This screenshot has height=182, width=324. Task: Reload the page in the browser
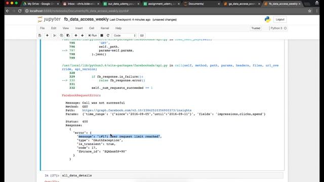click(20, 11)
